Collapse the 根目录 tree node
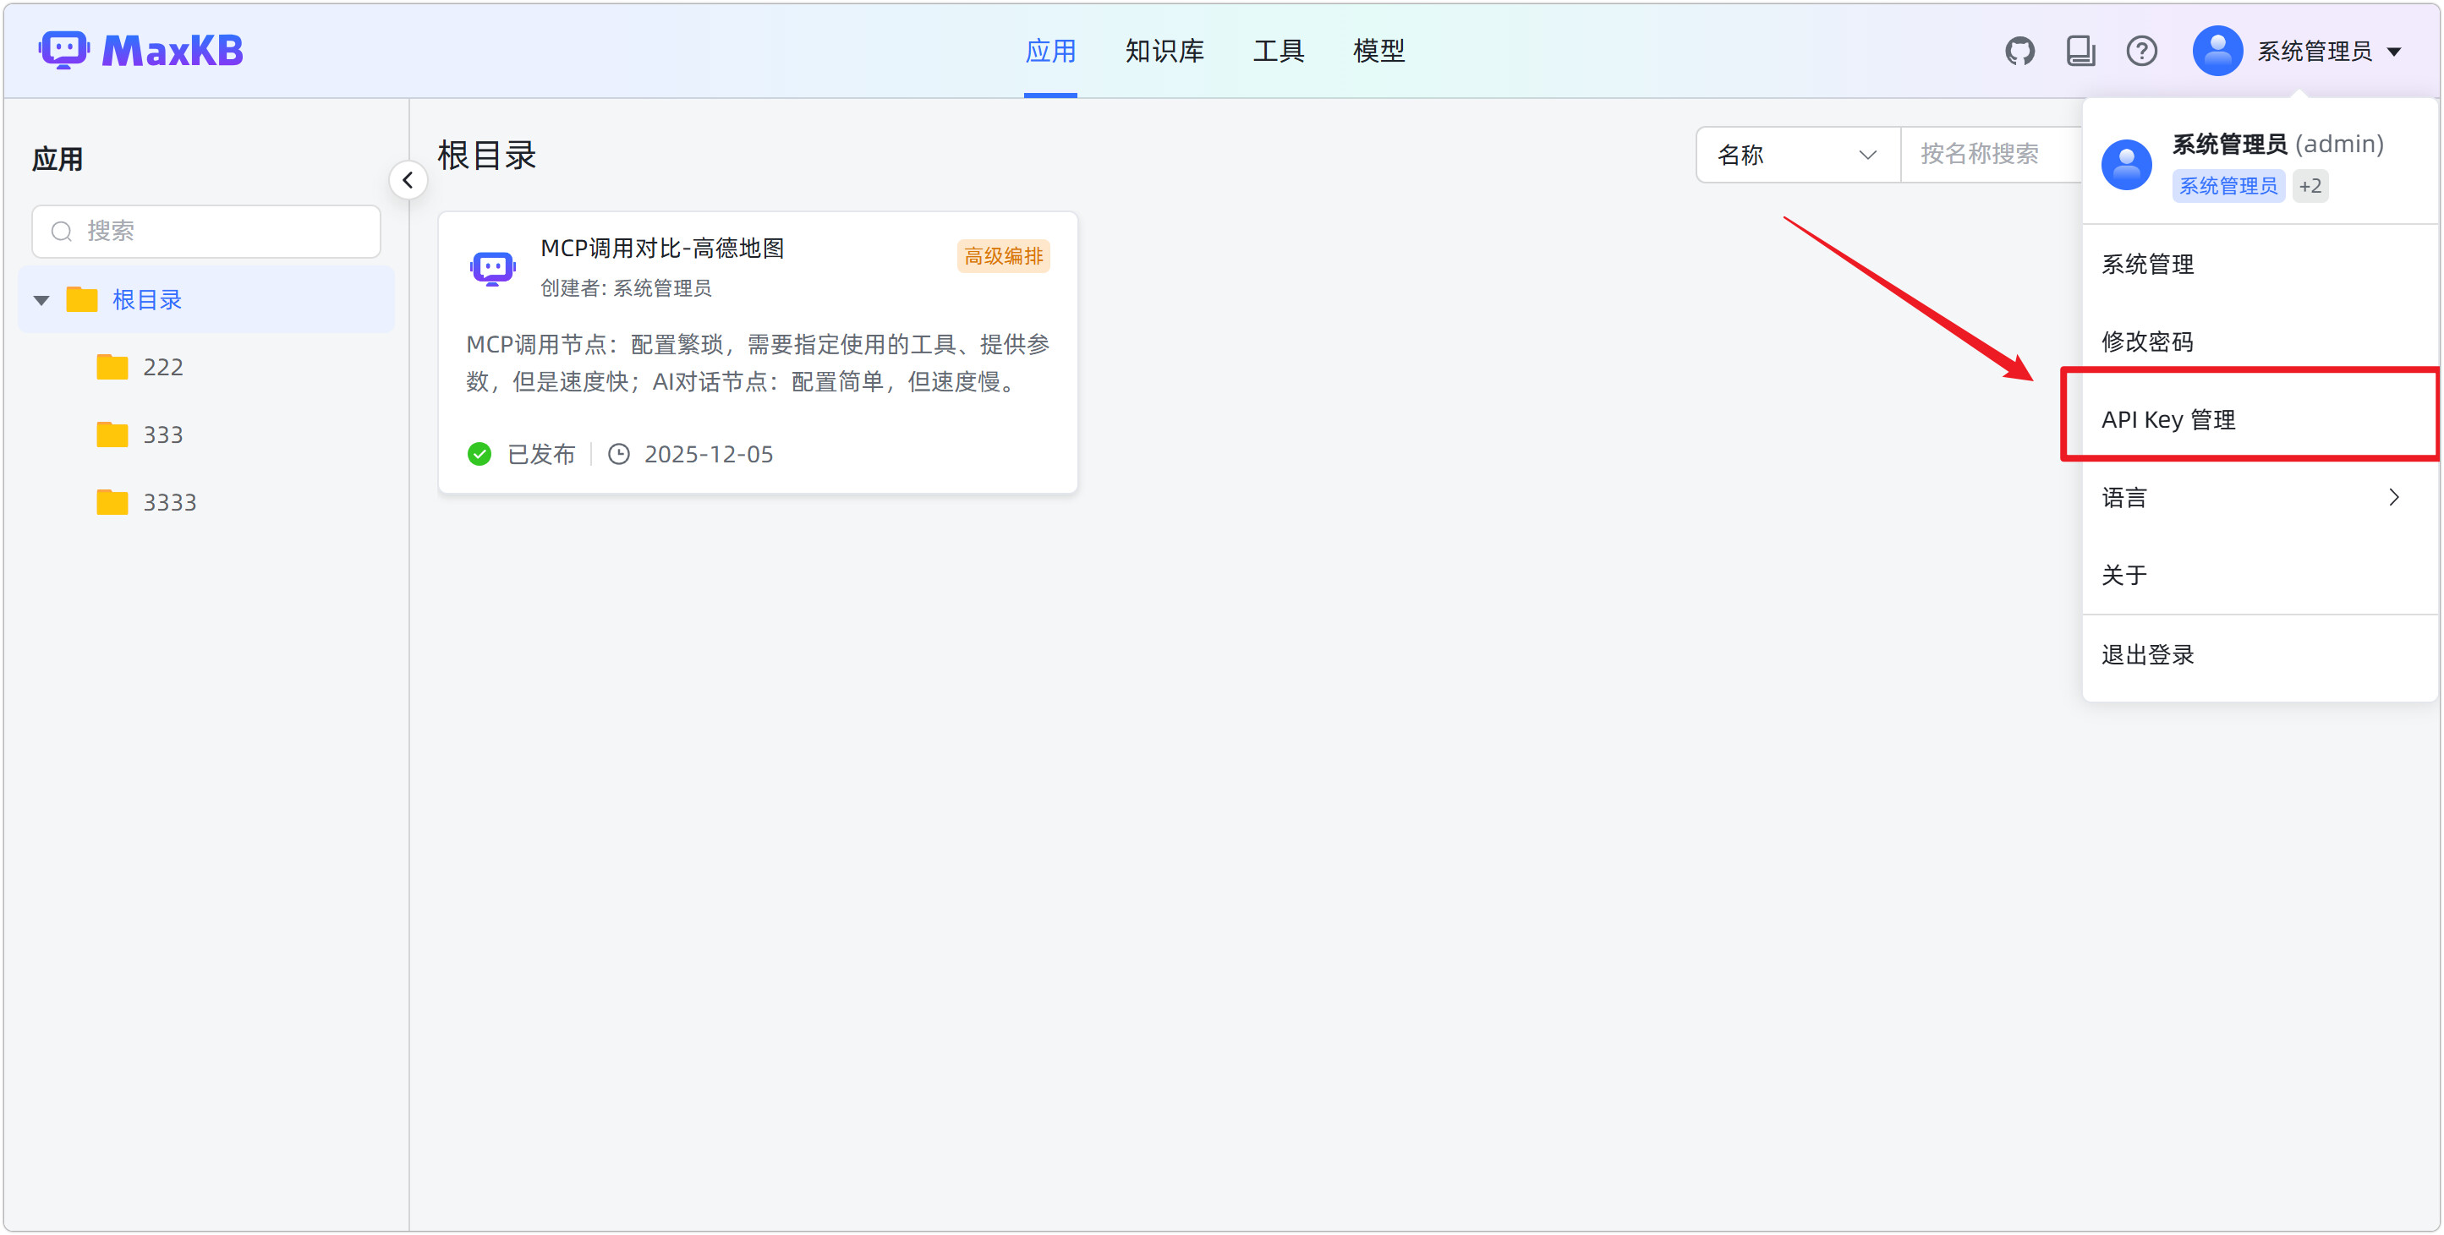This screenshot has width=2444, height=1235. pos(41,301)
